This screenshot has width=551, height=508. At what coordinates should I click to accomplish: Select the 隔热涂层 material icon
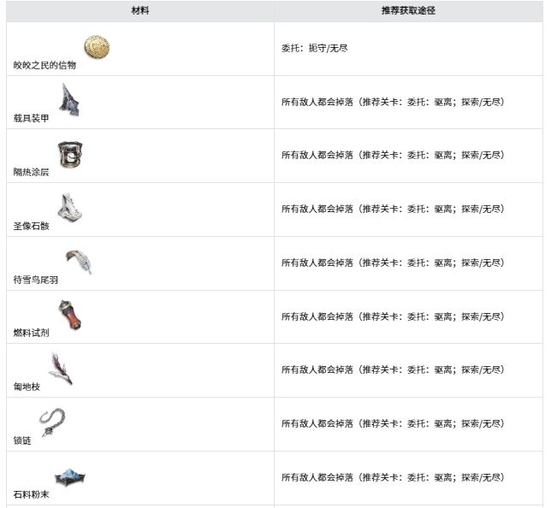[69, 154]
